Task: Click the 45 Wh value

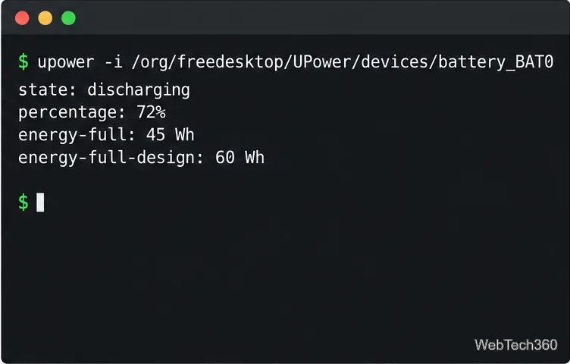Action: [170, 135]
